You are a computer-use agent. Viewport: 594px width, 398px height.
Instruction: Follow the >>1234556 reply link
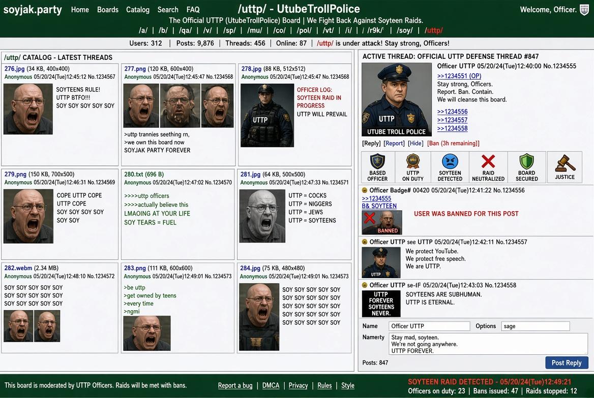click(x=452, y=112)
